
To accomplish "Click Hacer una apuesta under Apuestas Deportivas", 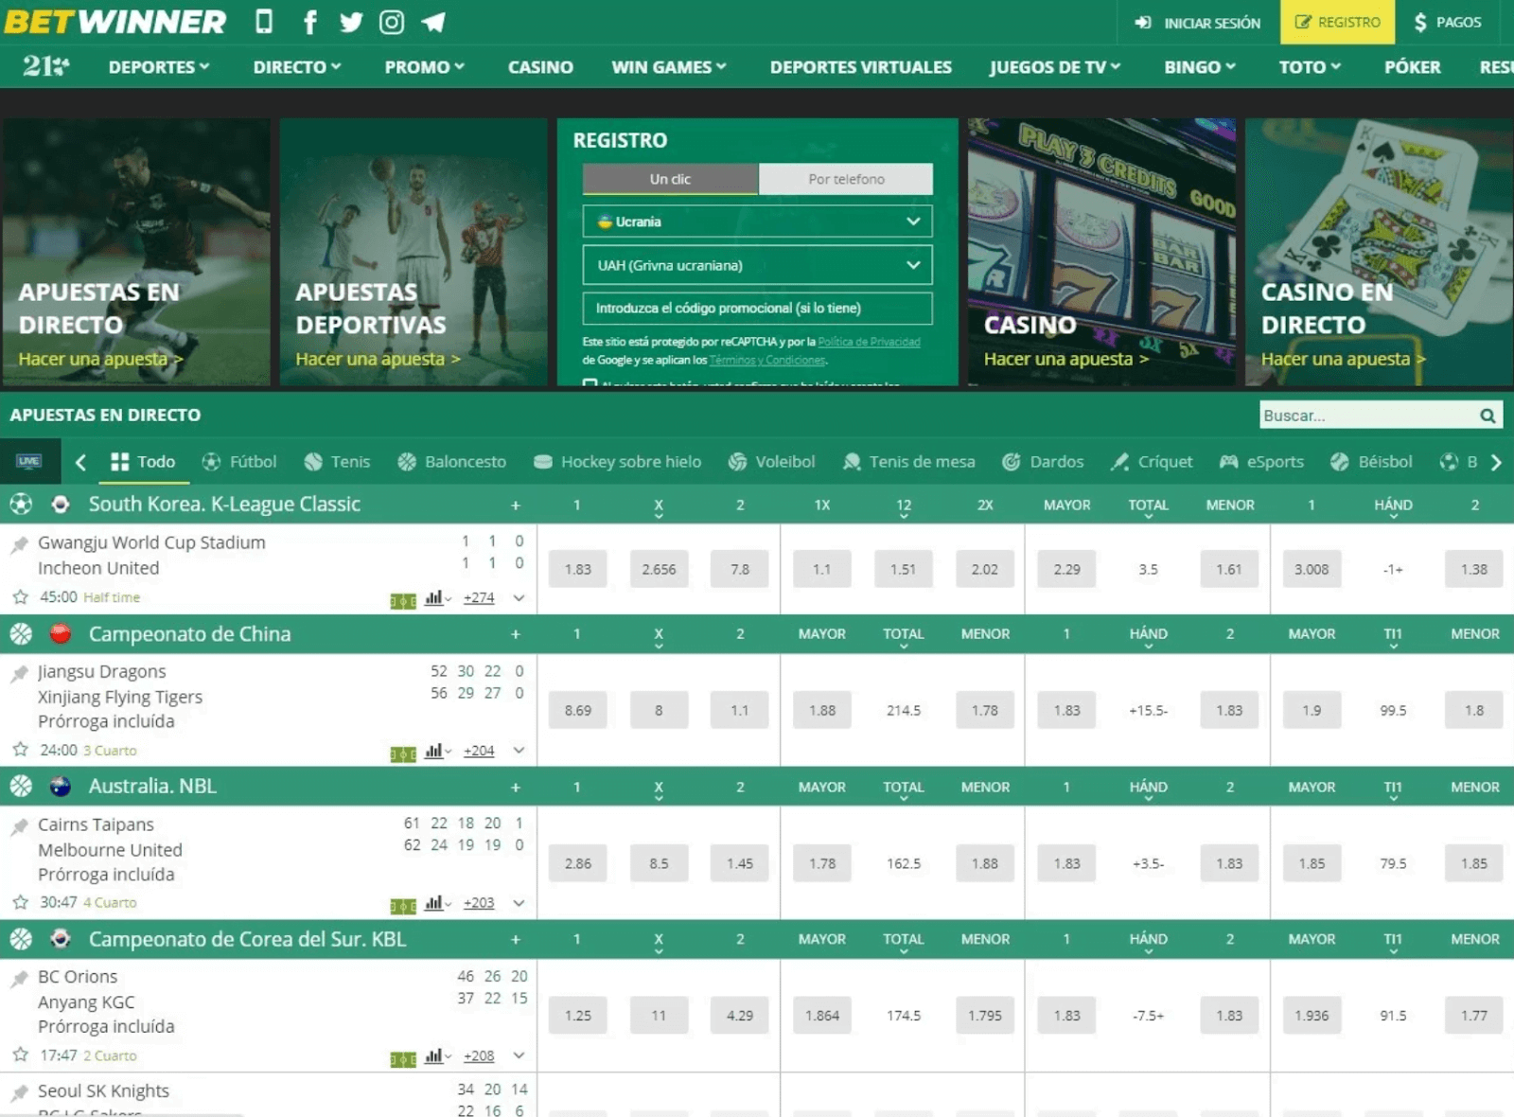I will 378,359.
